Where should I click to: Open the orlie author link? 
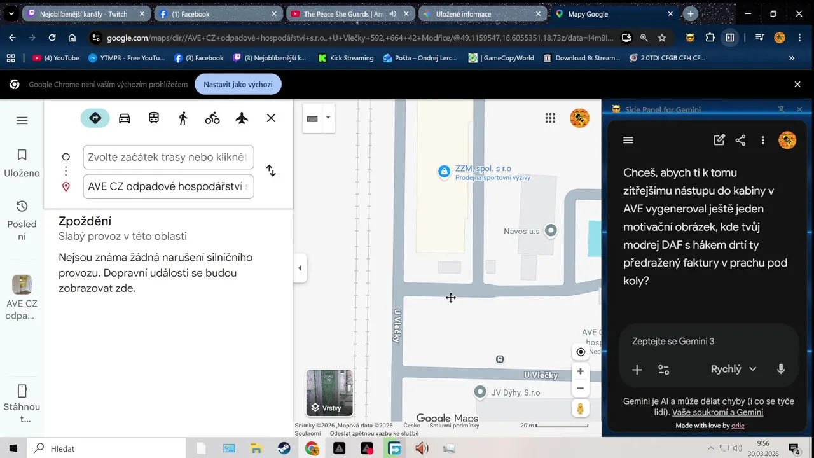tap(738, 426)
